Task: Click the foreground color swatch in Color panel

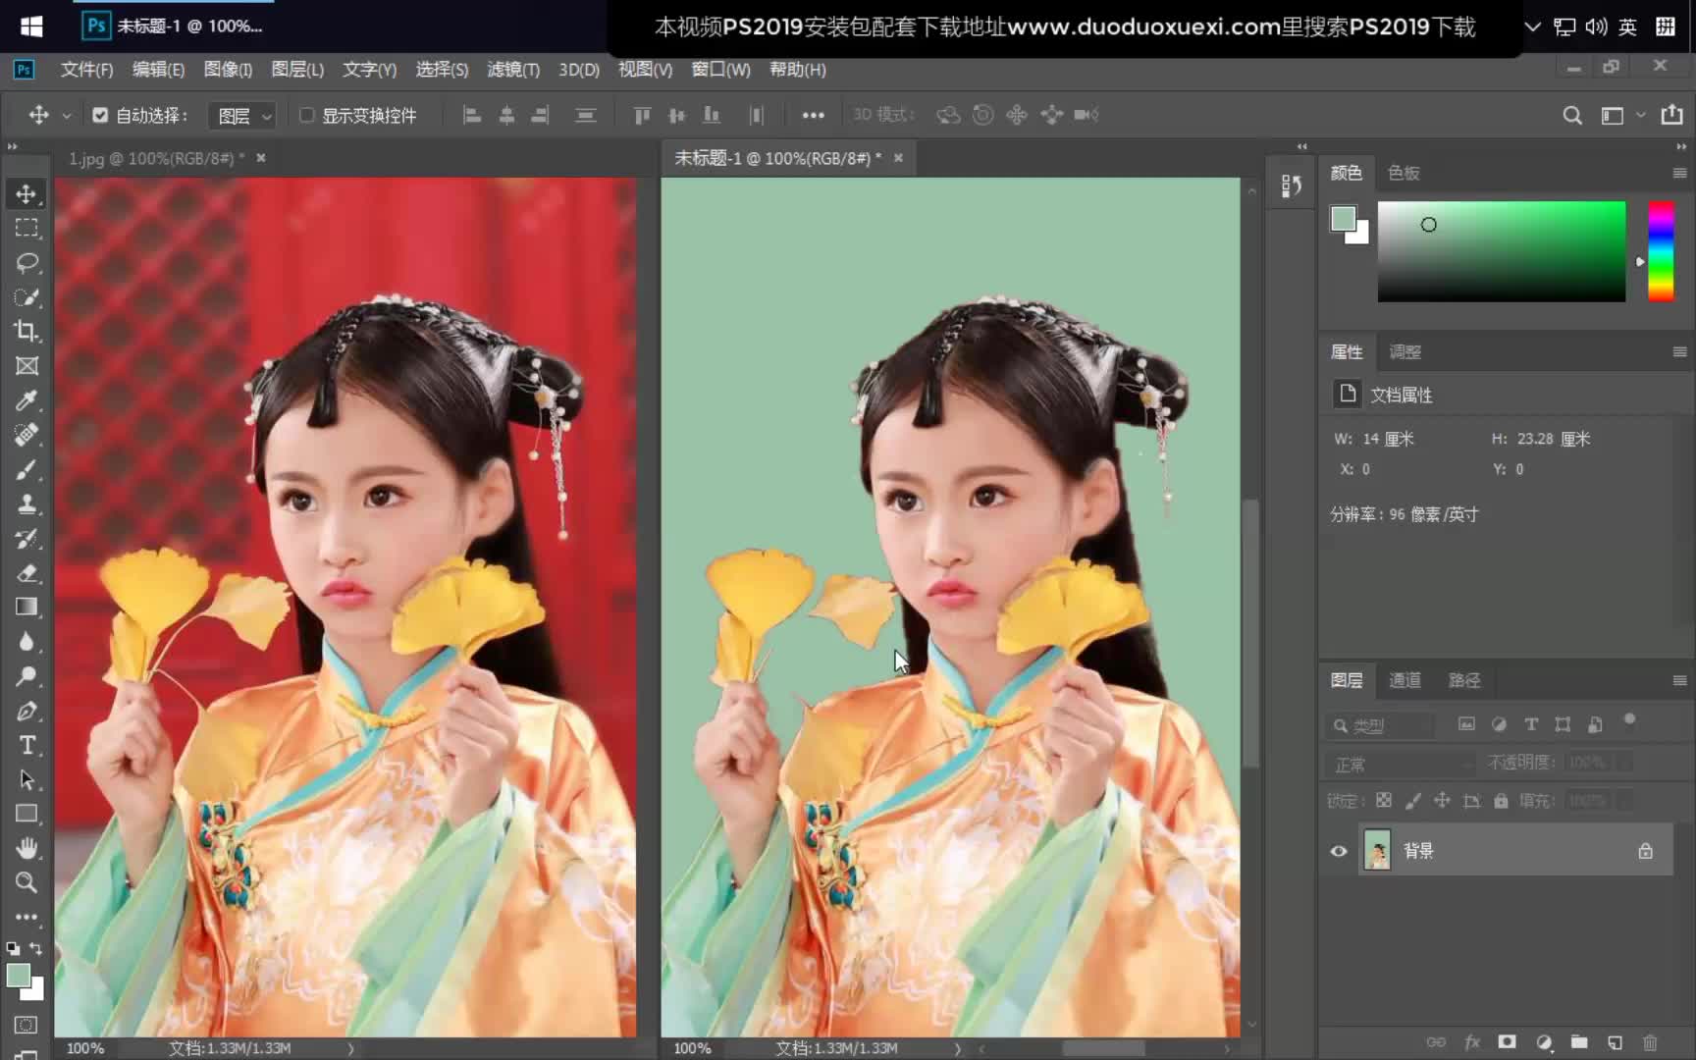Action: coord(1343,218)
